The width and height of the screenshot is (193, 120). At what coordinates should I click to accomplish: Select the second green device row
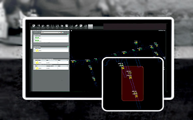(51, 41)
